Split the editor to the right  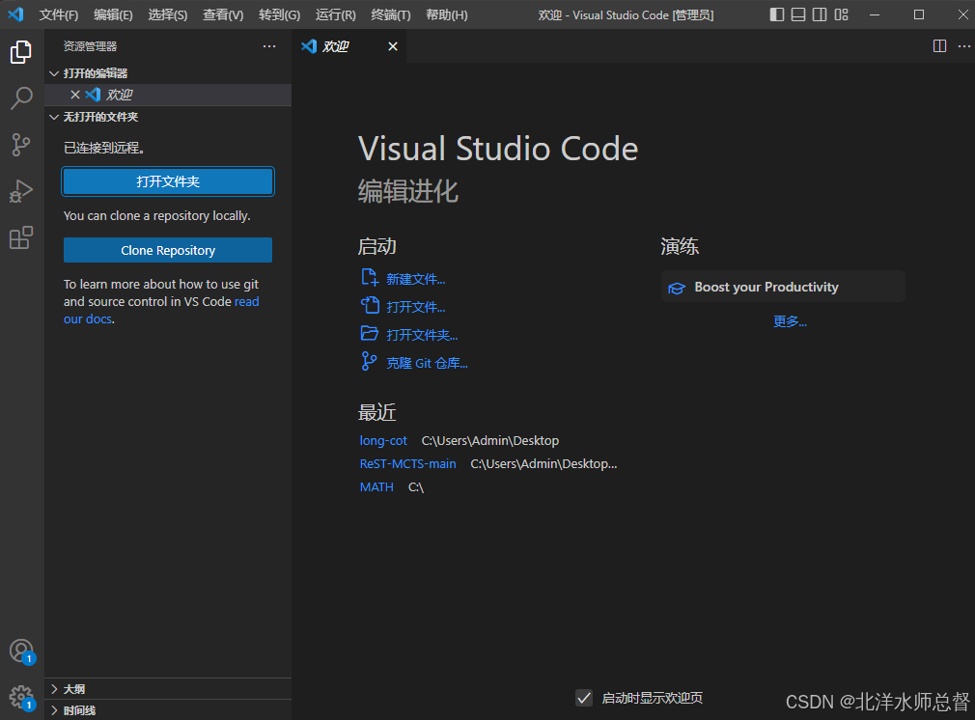click(x=939, y=46)
